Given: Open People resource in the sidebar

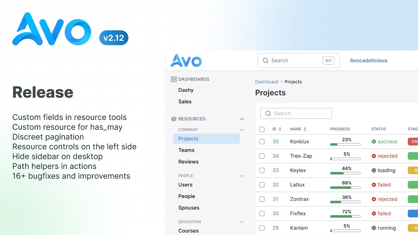Looking at the screenshot, I should 187,196.
